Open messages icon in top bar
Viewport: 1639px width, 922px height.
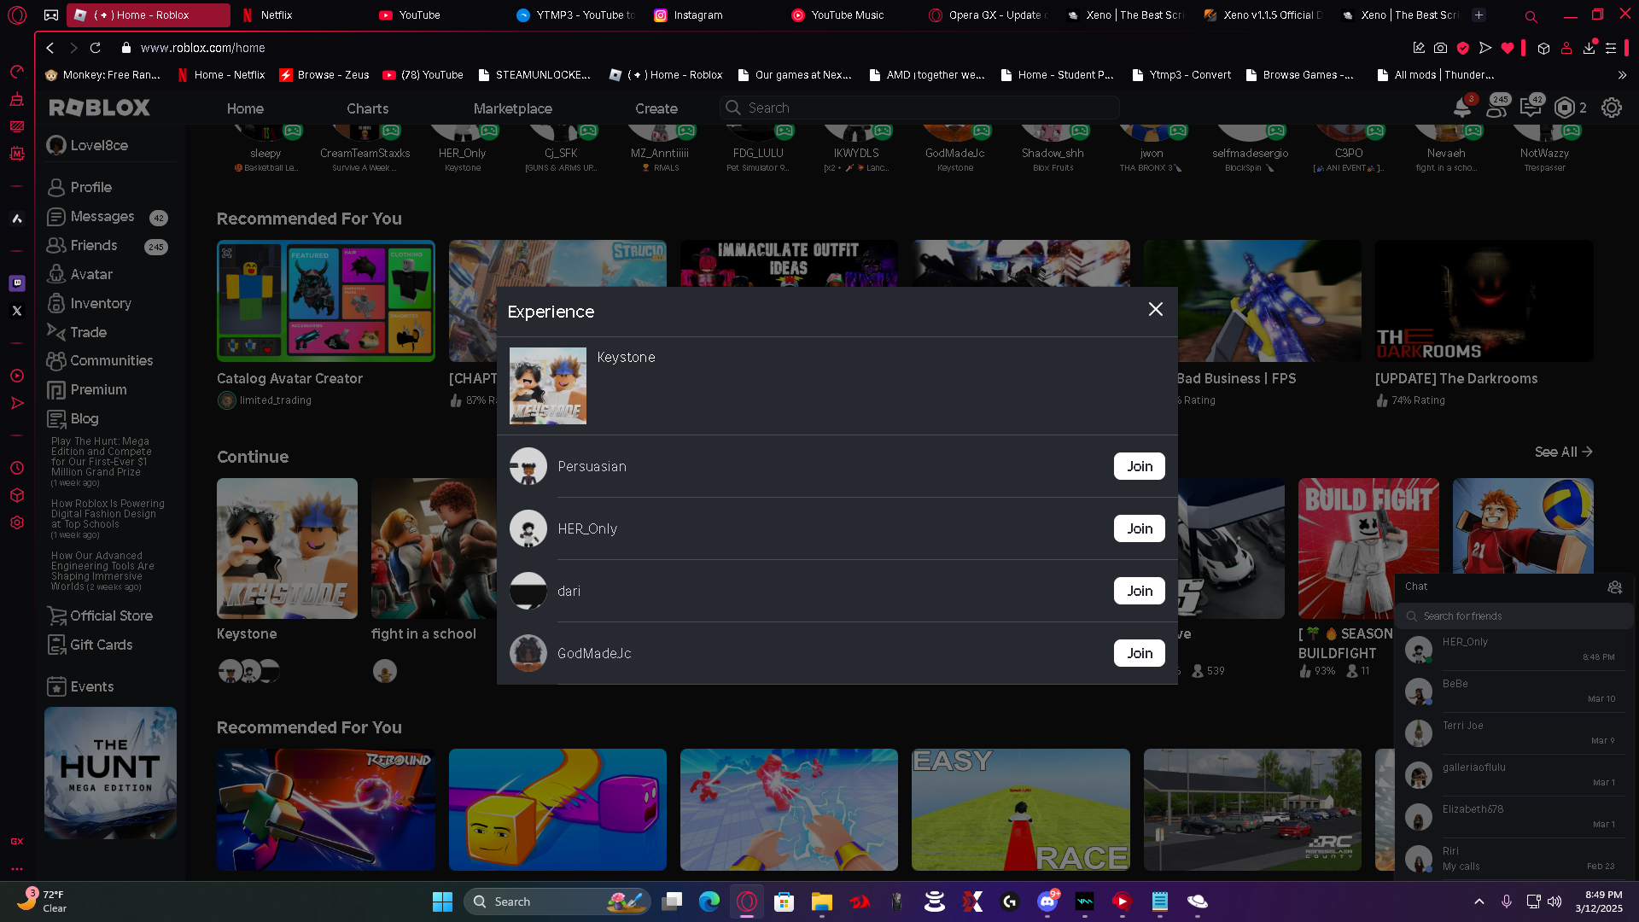pyautogui.click(x=1531, y=108)
